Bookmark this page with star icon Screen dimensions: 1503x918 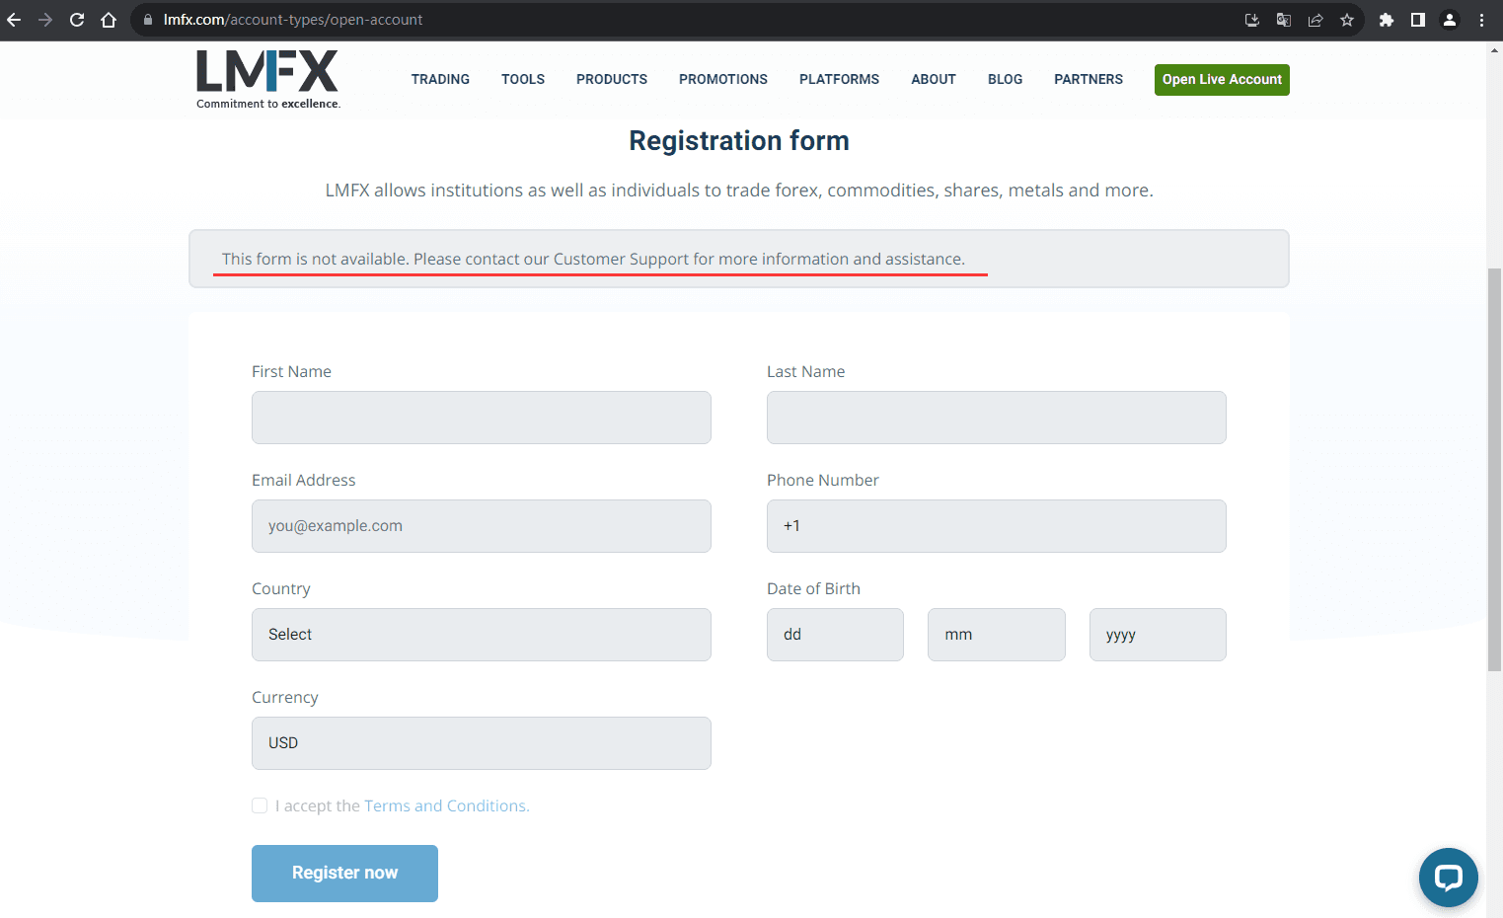click(1347, 20)
